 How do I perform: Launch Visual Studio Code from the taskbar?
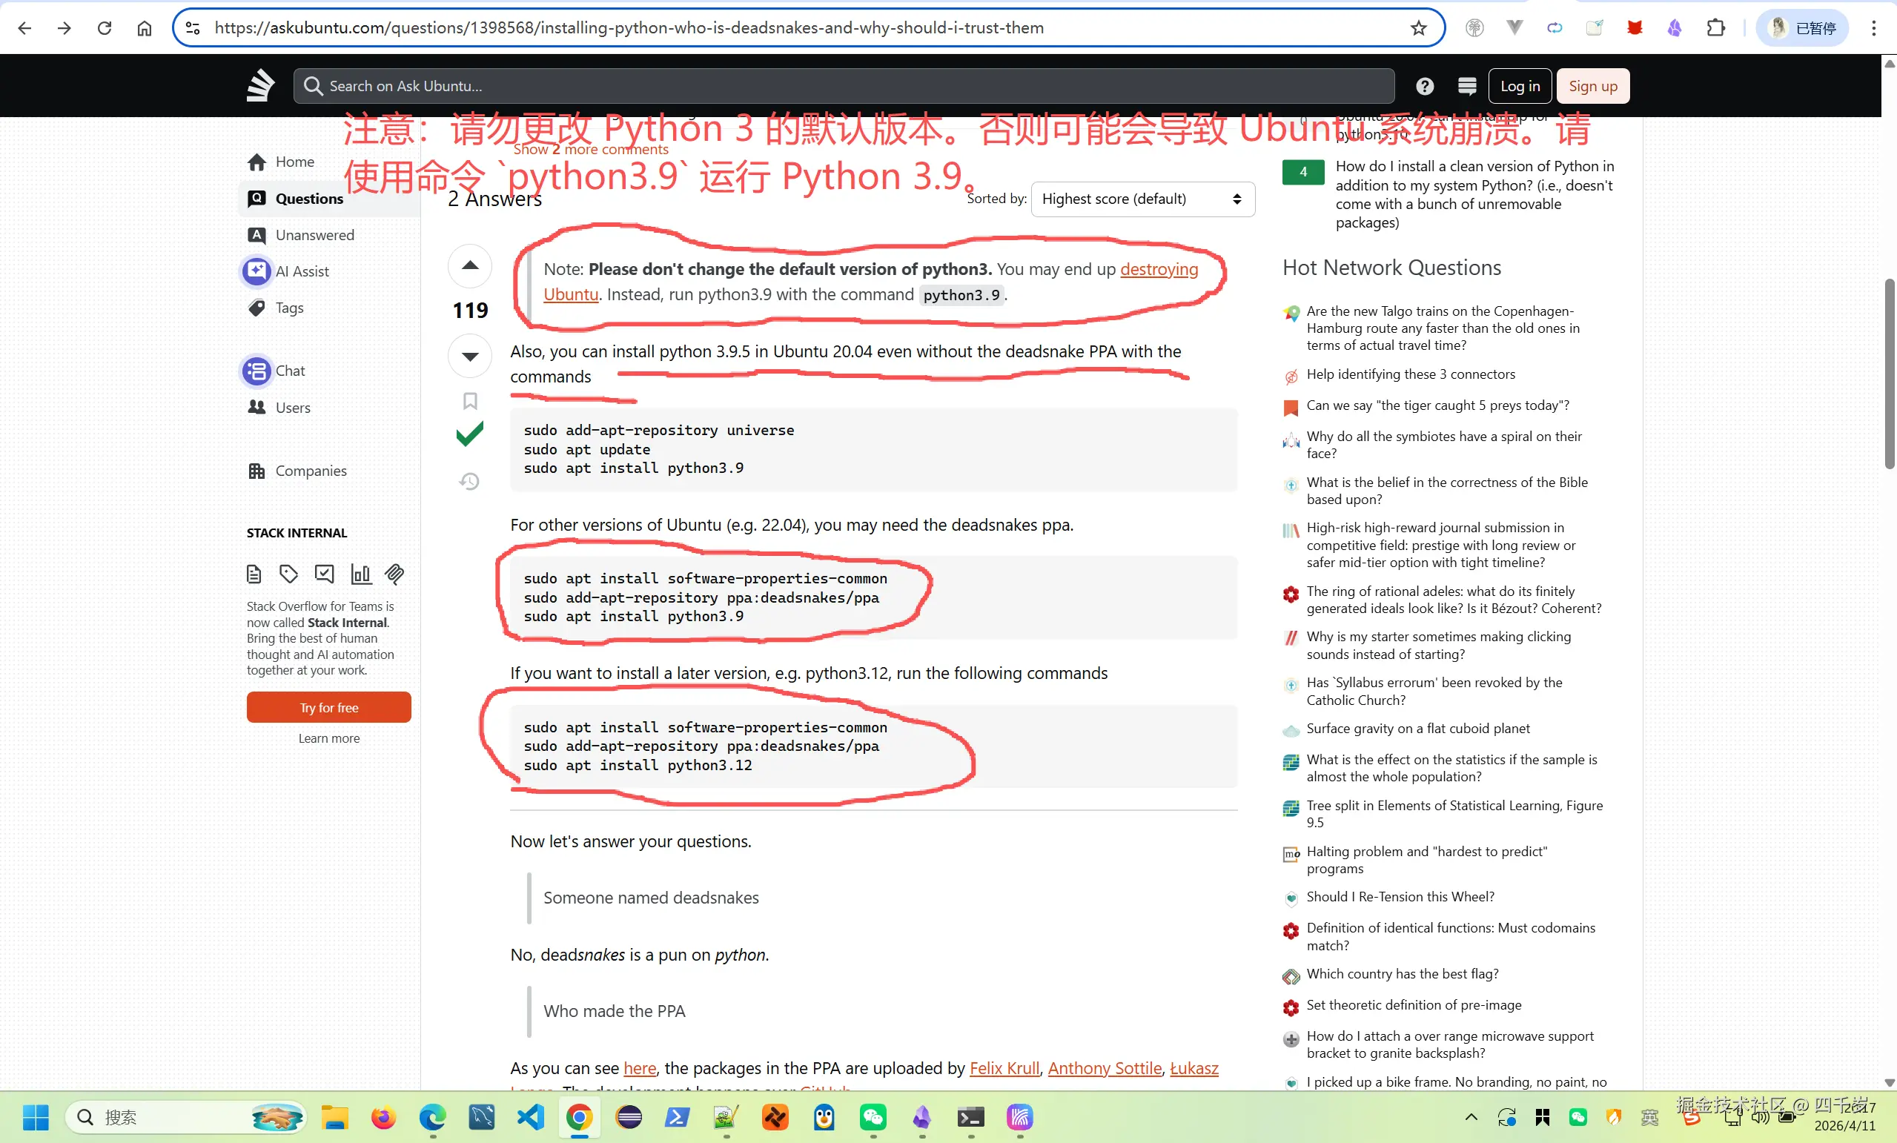[531, 1118]
